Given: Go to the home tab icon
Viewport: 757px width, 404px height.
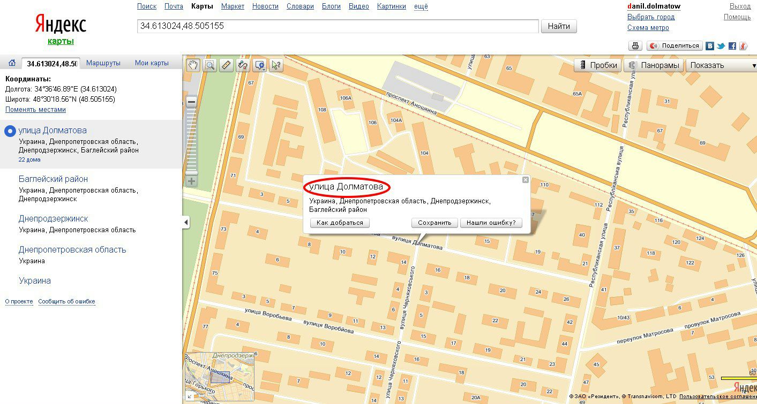Looking at the screenshot, I should pos(12,63).
